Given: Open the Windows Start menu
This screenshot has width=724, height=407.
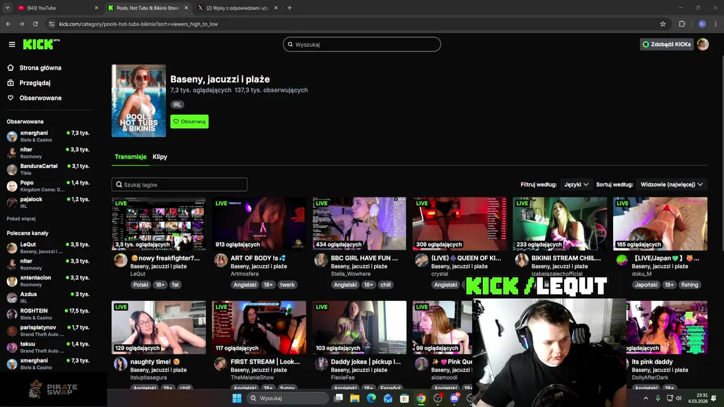Looking at the screenshot, I should tap(237, 398).
